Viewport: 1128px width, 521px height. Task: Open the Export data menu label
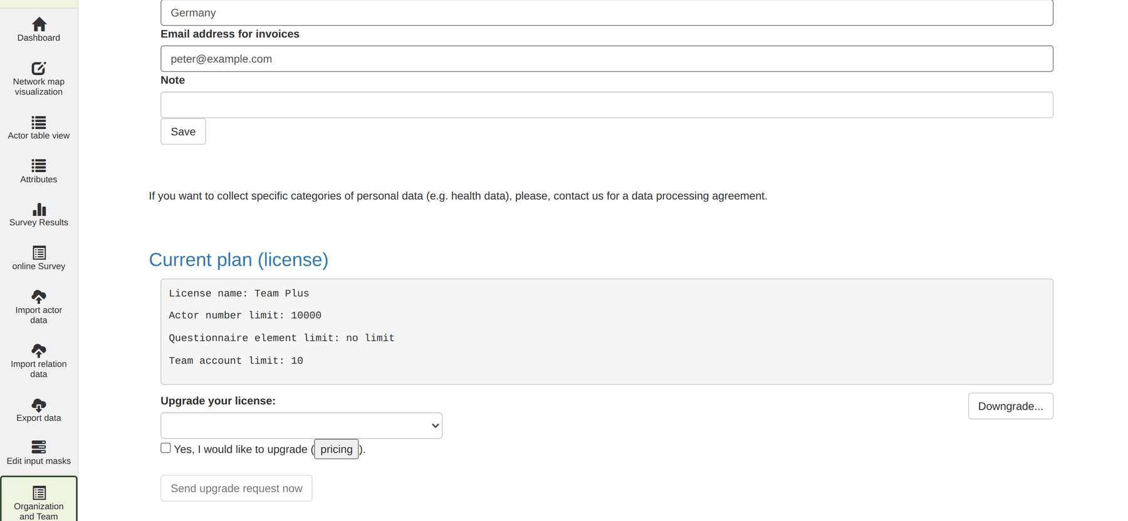pyautogui.click(x=39, y=418)
